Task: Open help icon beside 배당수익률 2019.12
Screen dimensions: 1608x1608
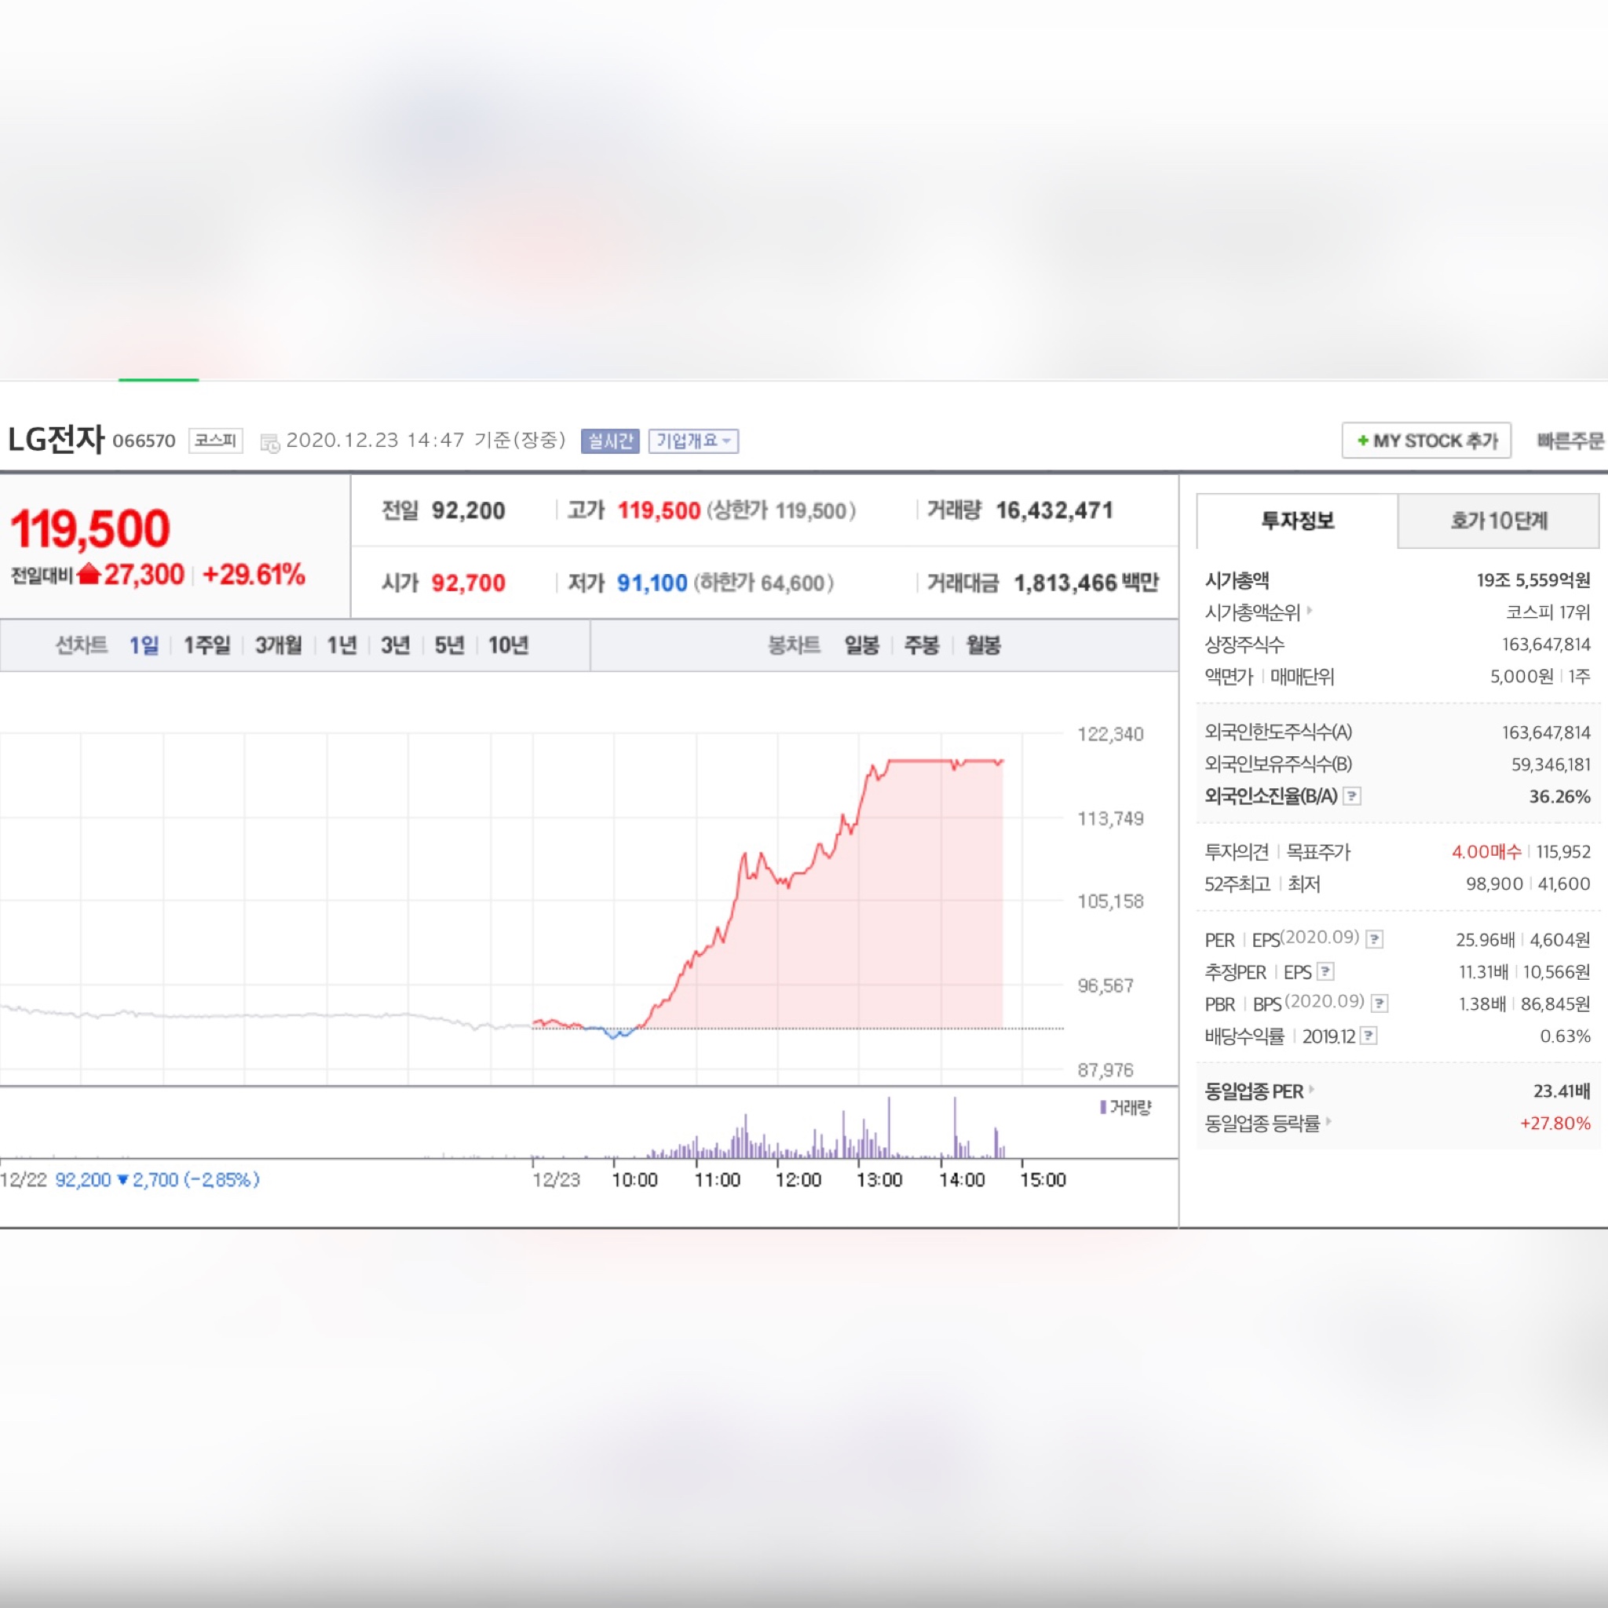Action: point(1369,1036)
